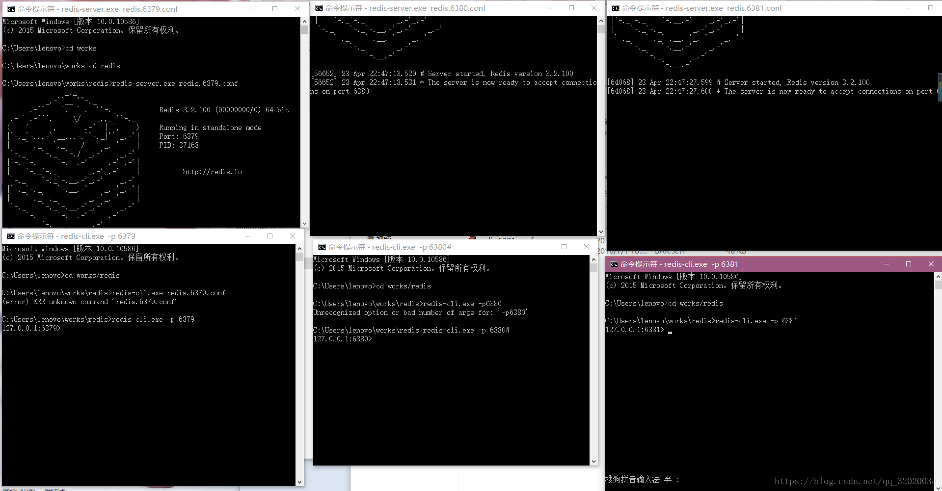The image size is (942, 491).
Task: Click cmd icon of redis-server 6381 window
Action: (616, 8)
